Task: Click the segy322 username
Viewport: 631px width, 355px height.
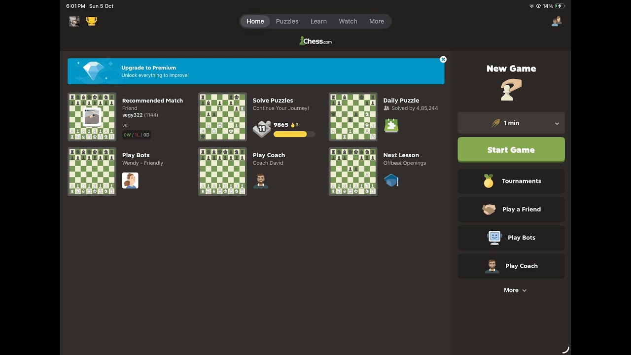Action: tap(132, 115)
